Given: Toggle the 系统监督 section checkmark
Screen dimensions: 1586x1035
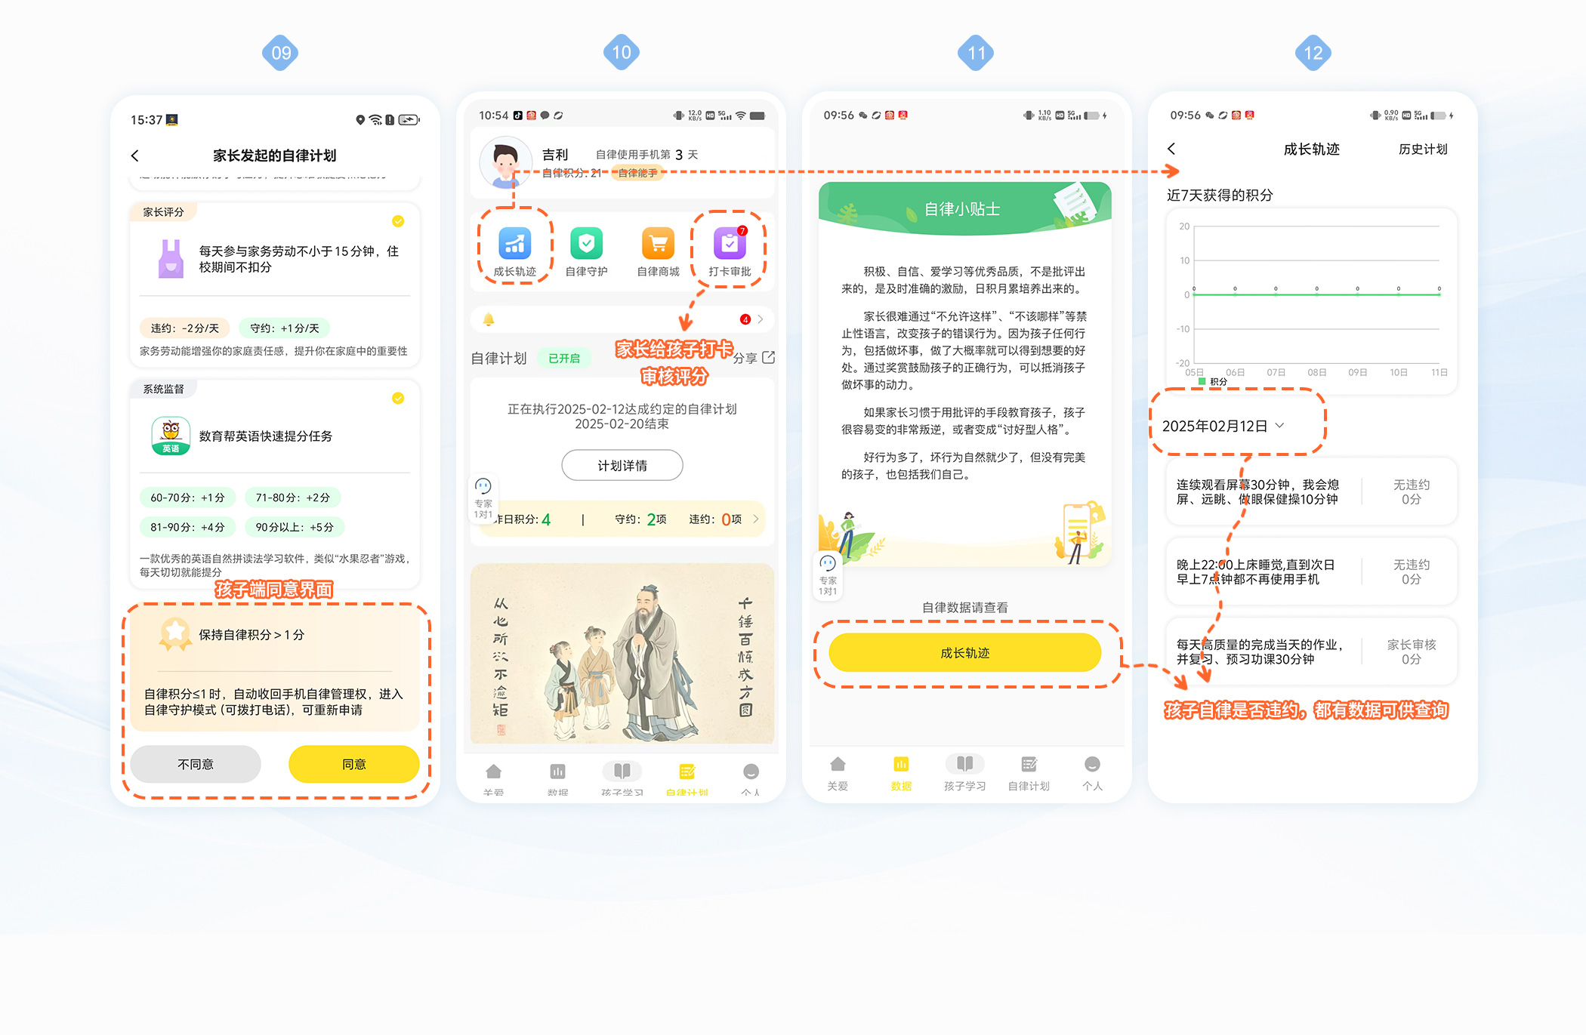Looking at the screenshot, I should point(399,399).
